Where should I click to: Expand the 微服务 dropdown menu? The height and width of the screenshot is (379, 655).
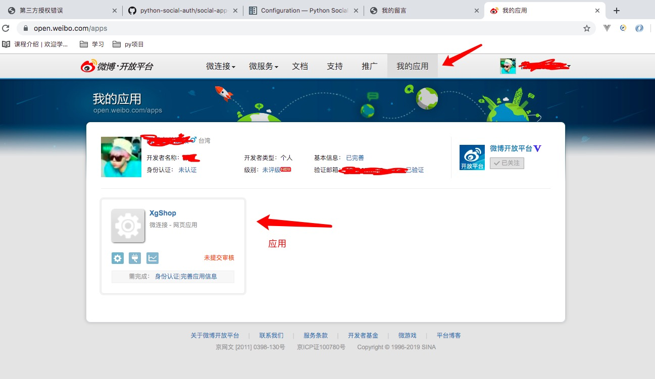tap(262, 66)
